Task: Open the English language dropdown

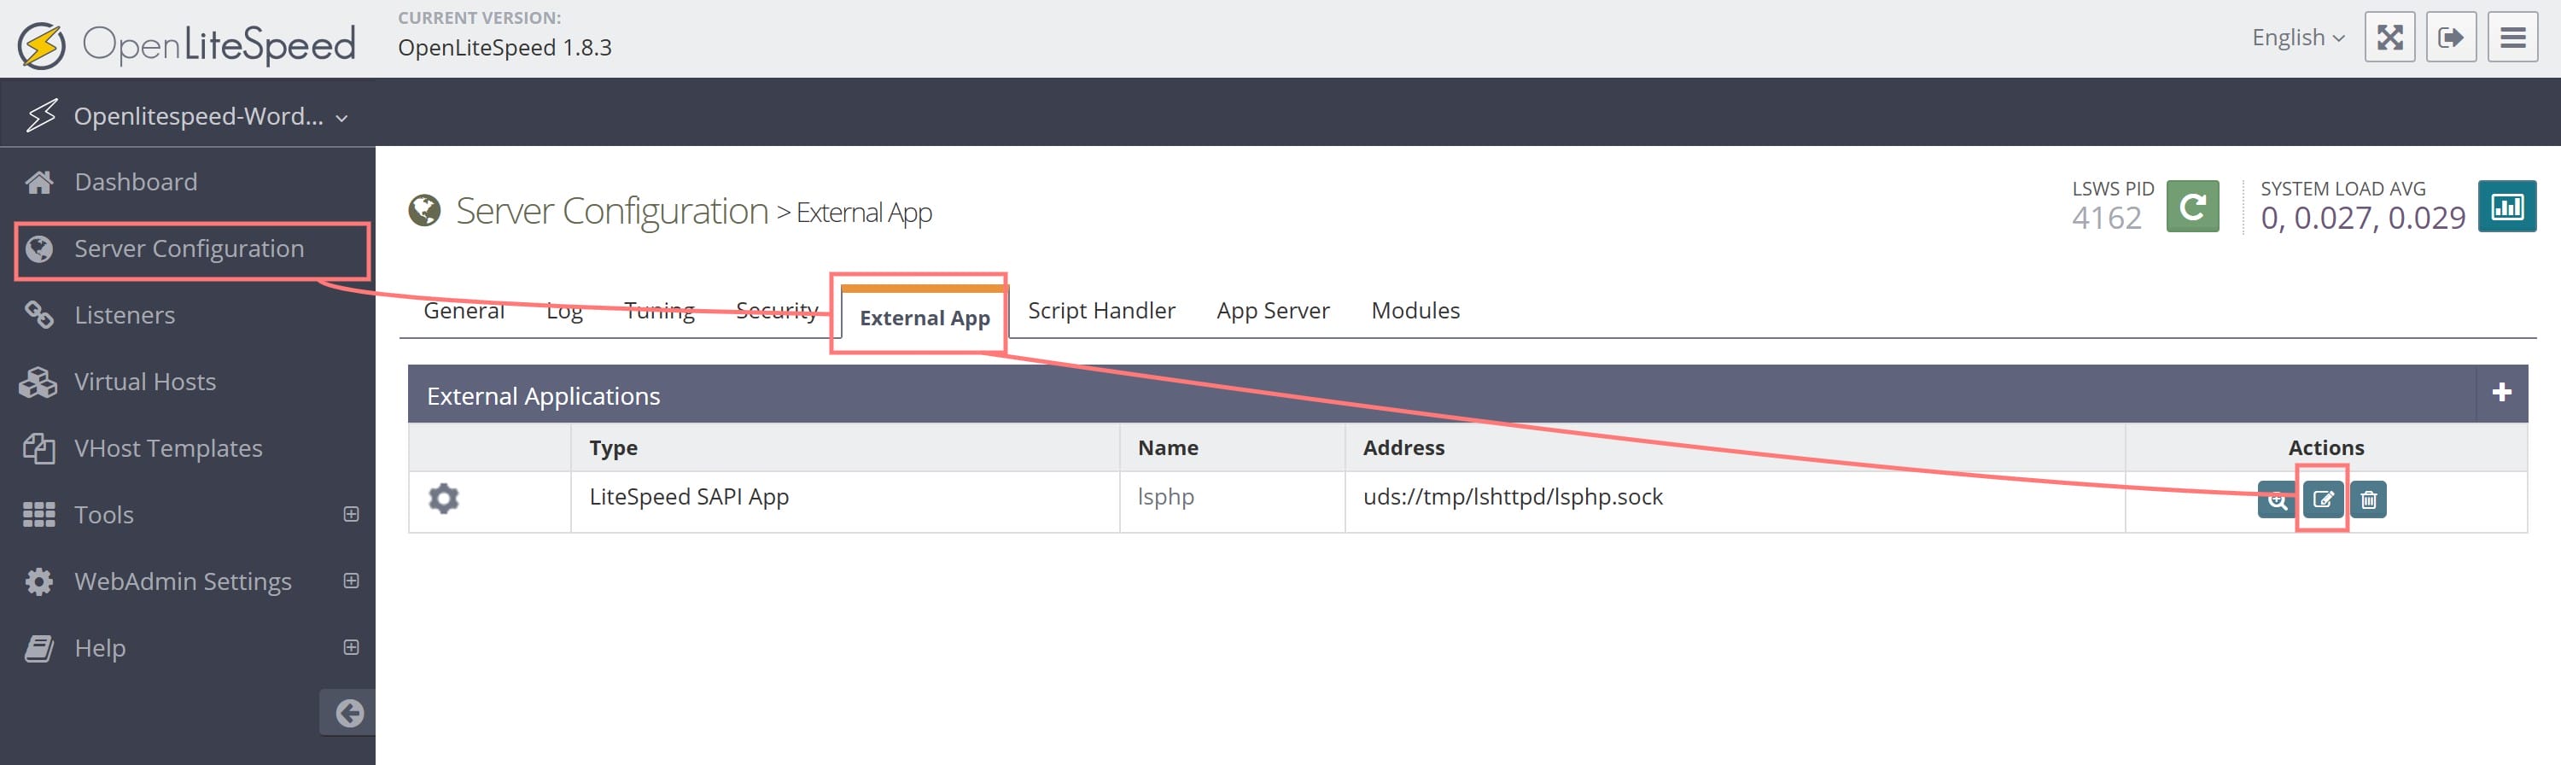Action: tap(2299, 38)
